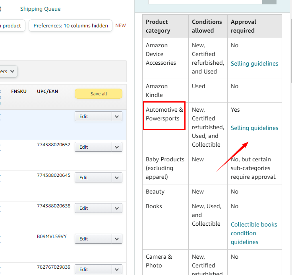292x275 pixels.
Task: Click Edit for UPC 774388020645
Action: click(93, 178)
